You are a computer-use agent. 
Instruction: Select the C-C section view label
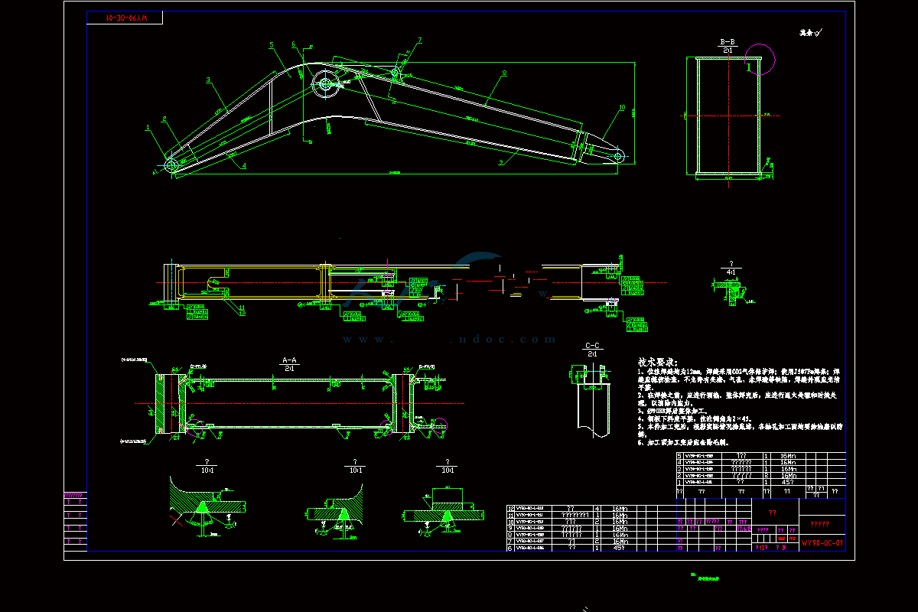tap(591, 346)
